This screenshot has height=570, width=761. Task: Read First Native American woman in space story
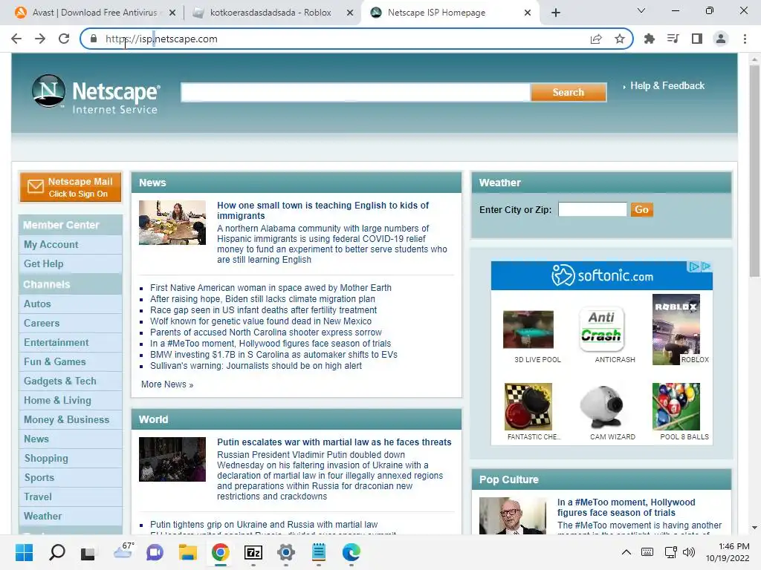pos(271,288)
